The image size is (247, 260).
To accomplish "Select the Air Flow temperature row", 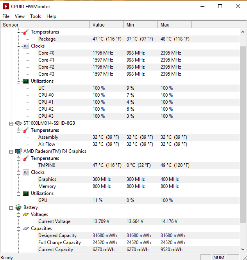I will coord(138,144).
